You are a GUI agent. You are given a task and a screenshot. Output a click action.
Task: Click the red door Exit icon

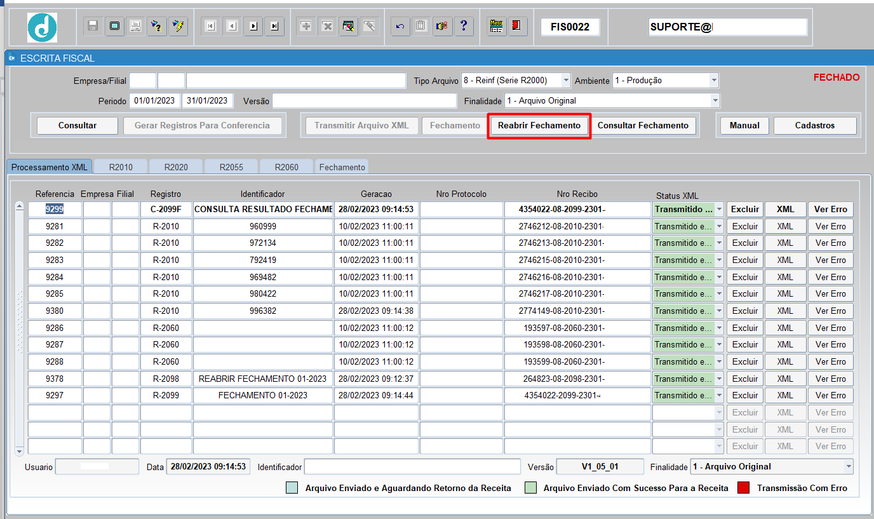[518, 27]
